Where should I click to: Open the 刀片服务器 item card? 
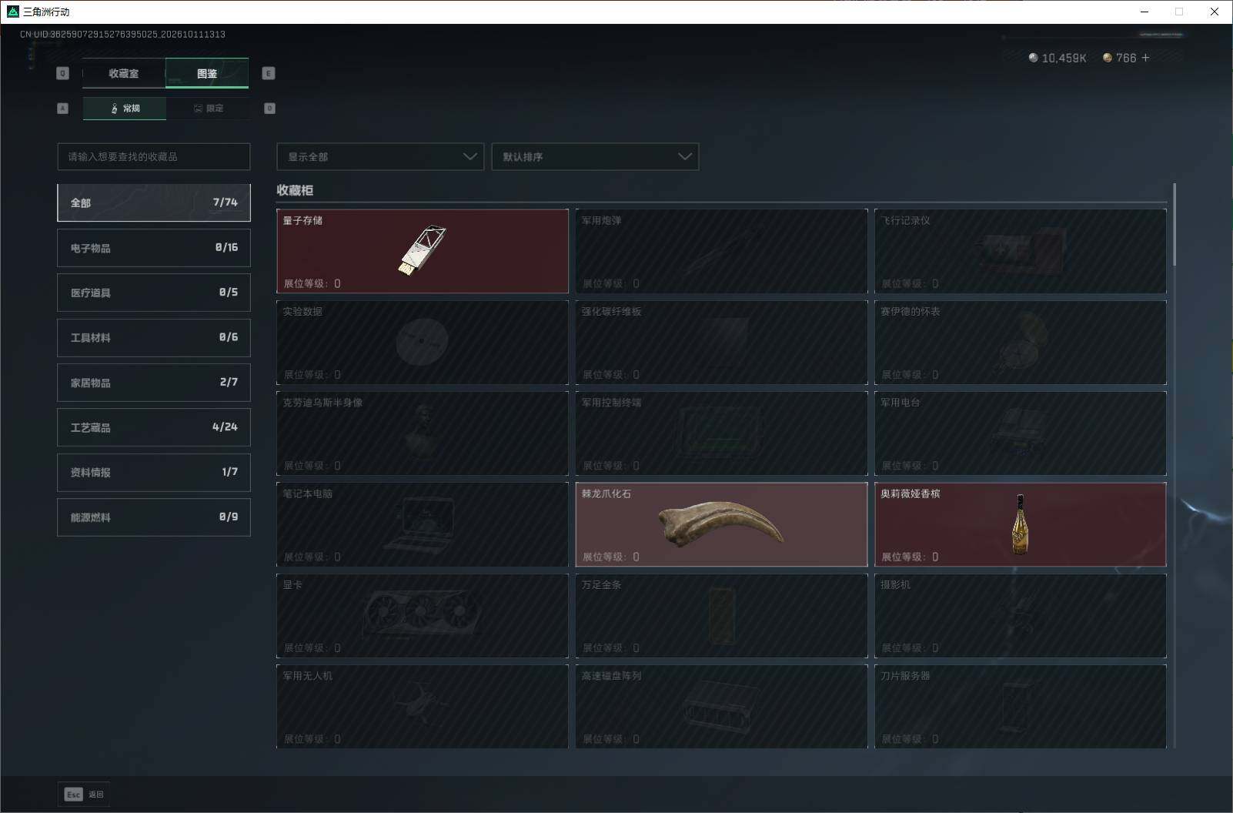pos(1021,706)
